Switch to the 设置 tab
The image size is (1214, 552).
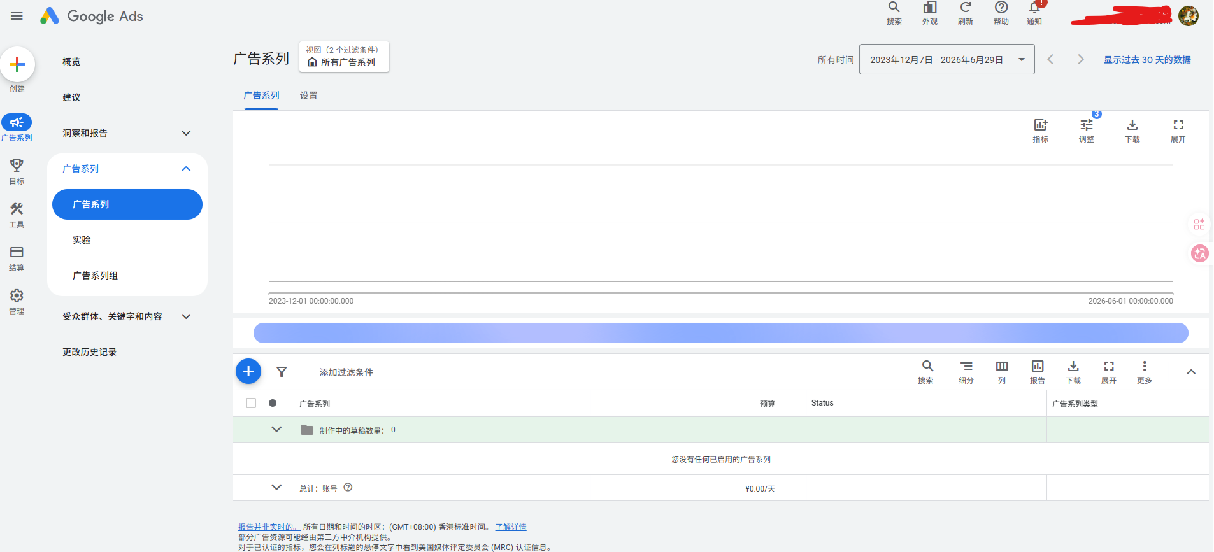pos(309,96)
